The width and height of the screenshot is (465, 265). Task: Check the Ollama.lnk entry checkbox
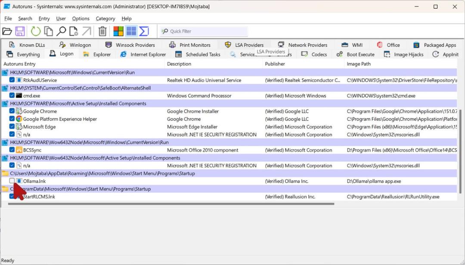tap(12, 181)
